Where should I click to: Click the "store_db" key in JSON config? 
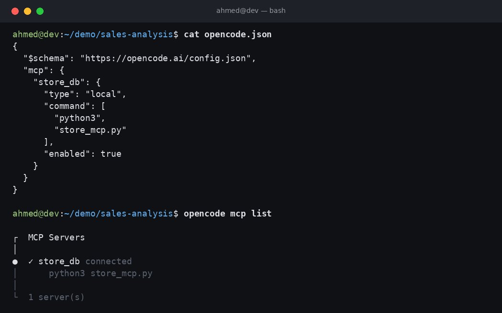[59, 82]
